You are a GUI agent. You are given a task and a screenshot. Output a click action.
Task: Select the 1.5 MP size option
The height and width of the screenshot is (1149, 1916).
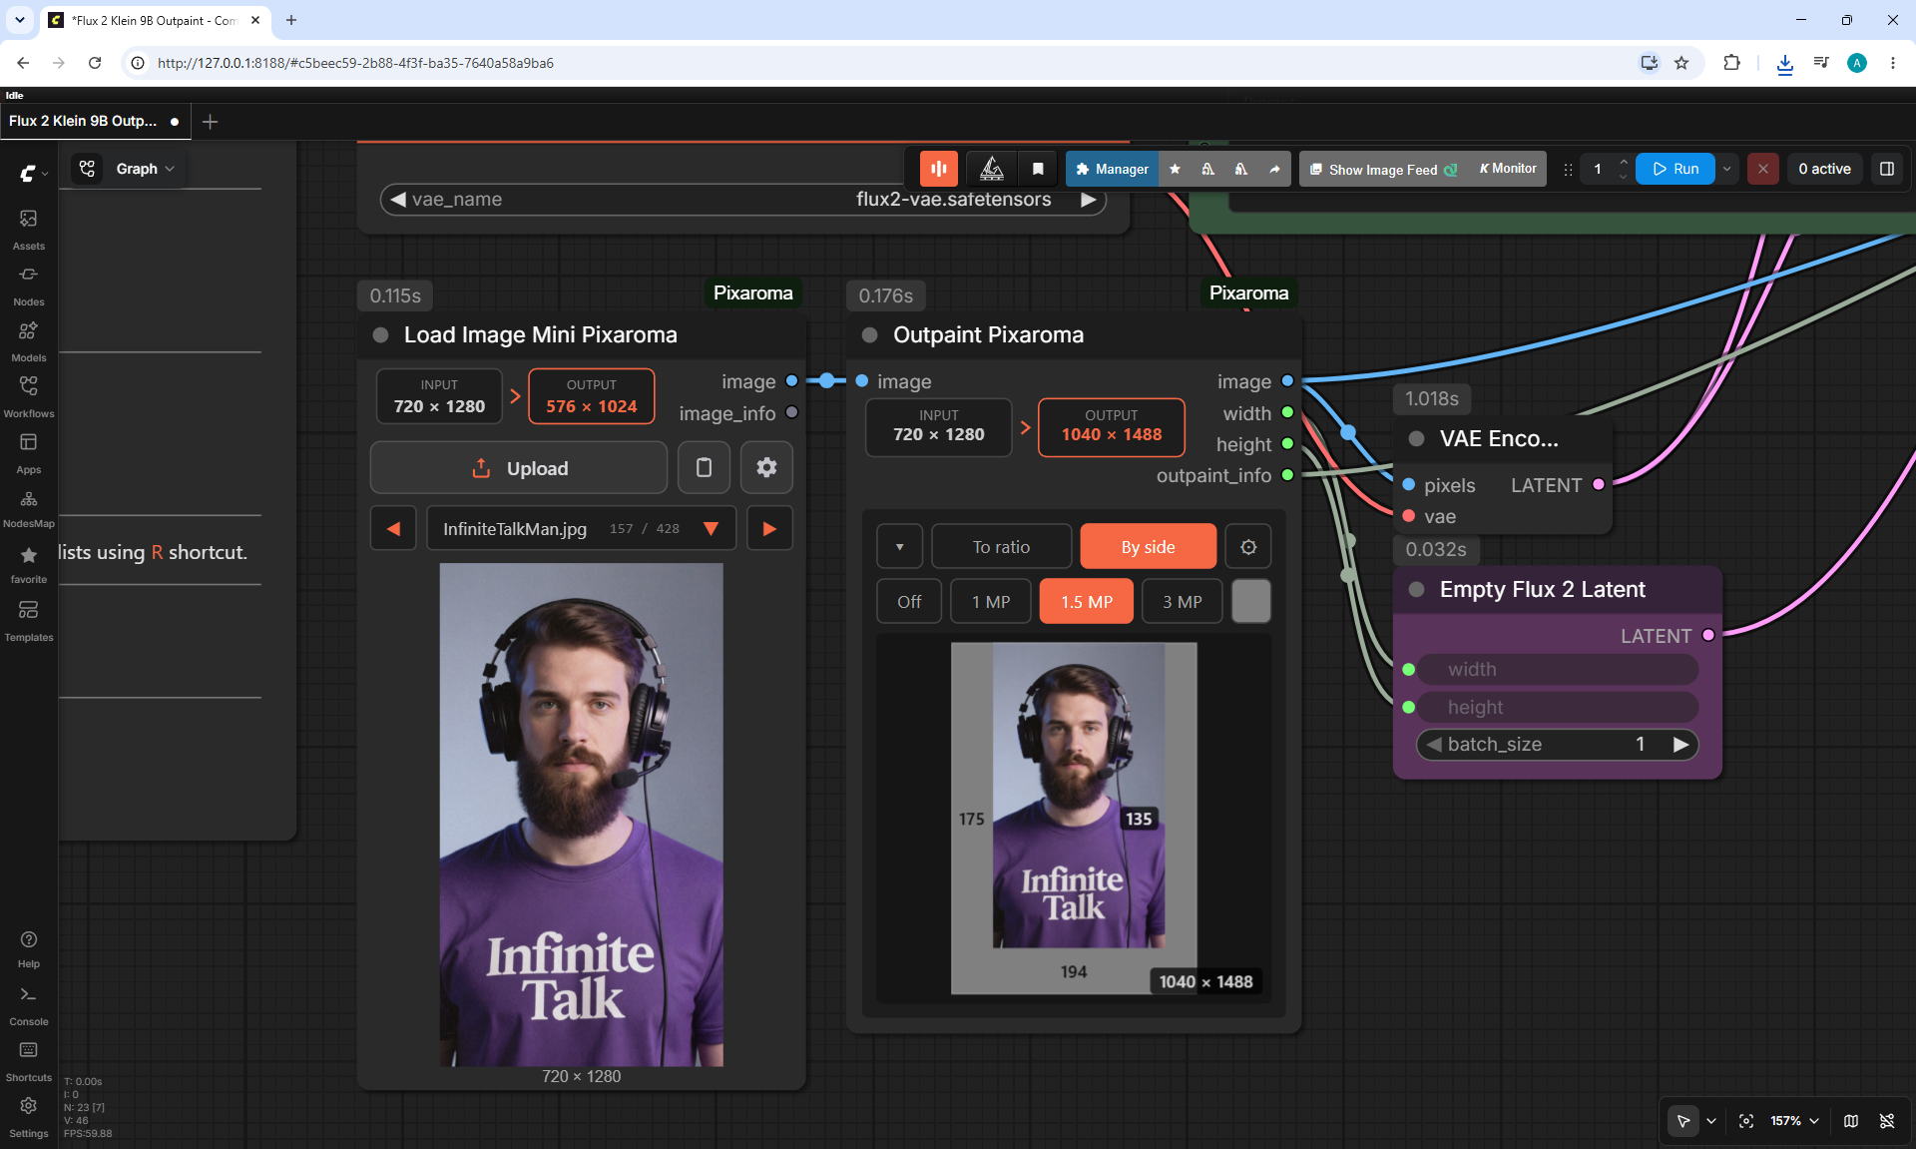tap(1087, 601)
